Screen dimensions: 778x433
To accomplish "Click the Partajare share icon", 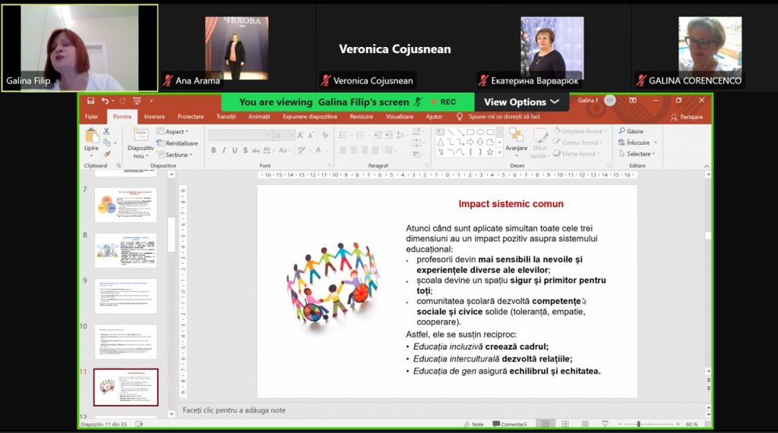I will click(x=687, y=117).
